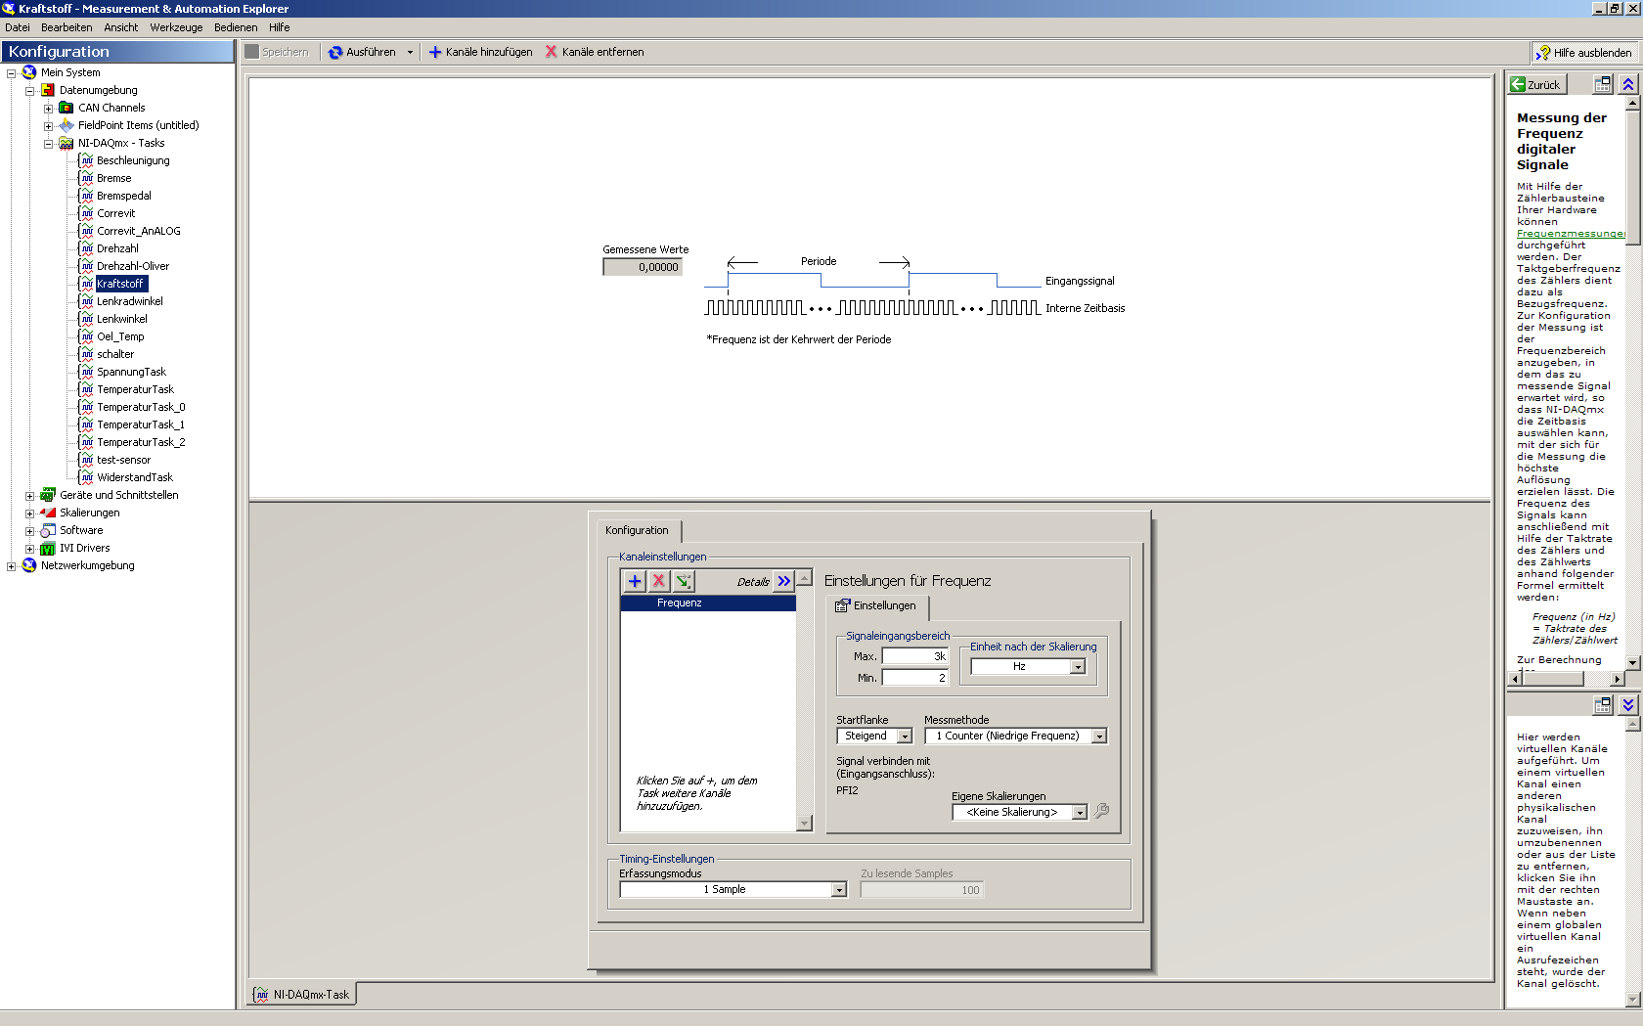This screenshot has width=1643, height=1027.
Task: Click the Hilfe ausblenden help button
Action: (1585, 53)
